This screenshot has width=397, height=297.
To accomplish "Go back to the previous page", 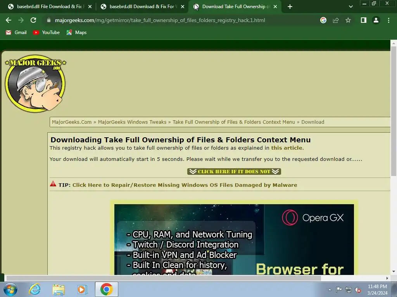I will pyautogui.click(x=9, y=20).
